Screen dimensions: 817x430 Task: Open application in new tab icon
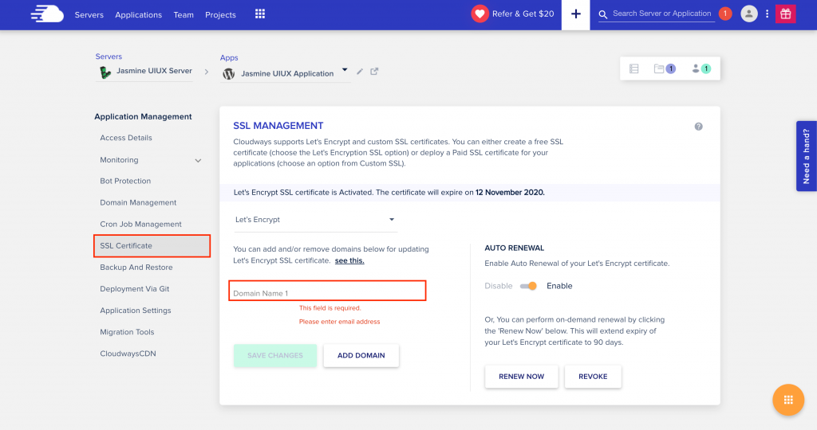374,71
